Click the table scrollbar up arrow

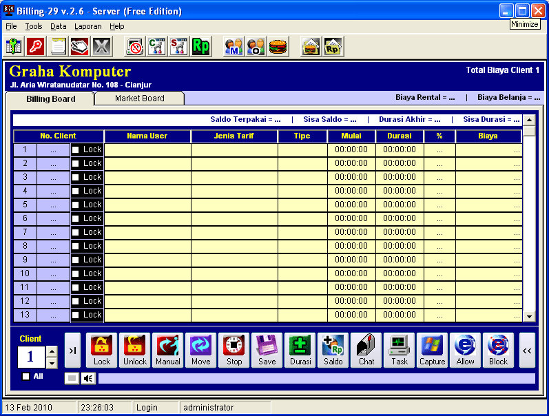pyautogui.click(x=529, y=120)
